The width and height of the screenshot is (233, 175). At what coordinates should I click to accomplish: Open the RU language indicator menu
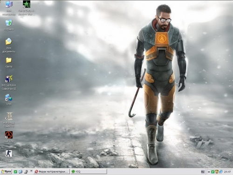tap(203, 172)
